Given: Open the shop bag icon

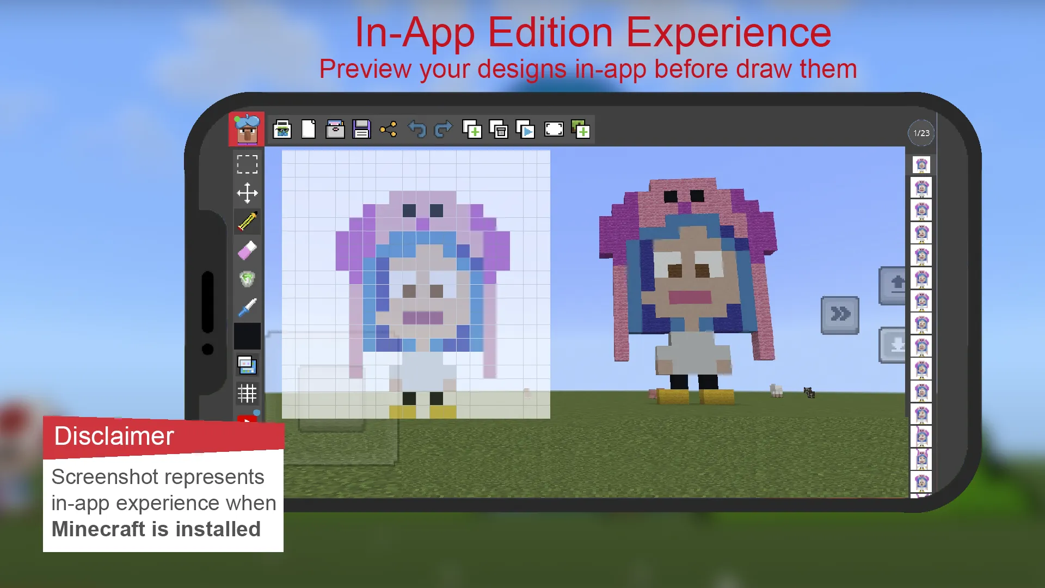Looking at the screenshot, I should tap(282, 130).
